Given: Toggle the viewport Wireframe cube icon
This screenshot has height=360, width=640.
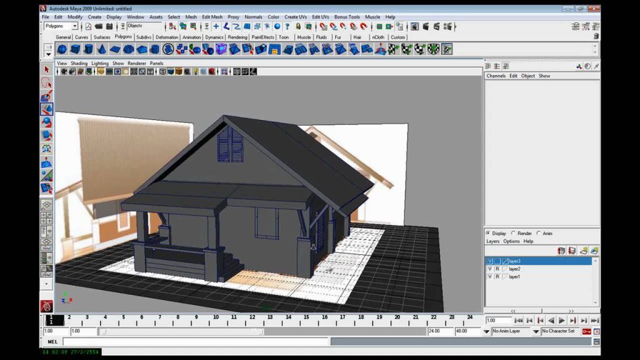Looking at the screenshot, I should click(x=162, y=72).
